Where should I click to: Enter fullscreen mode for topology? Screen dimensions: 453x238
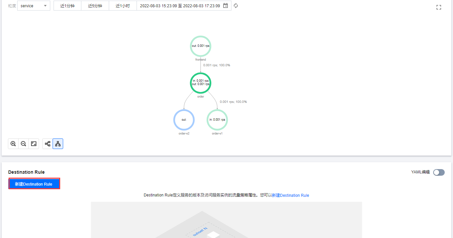439,7
